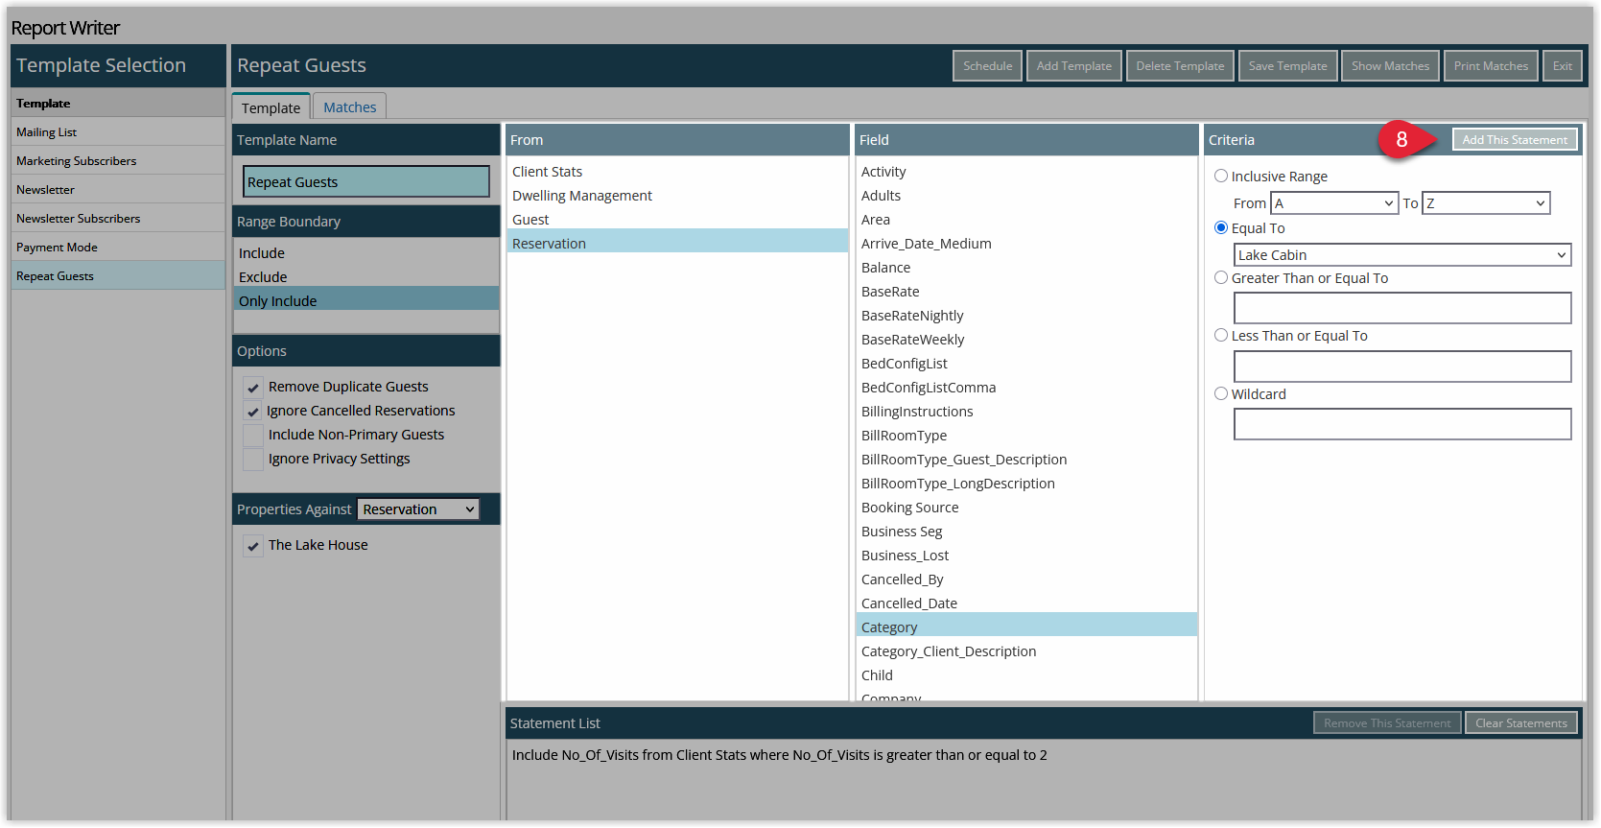
Task: Select Cancelled_By field
Action: [1026, 580]
